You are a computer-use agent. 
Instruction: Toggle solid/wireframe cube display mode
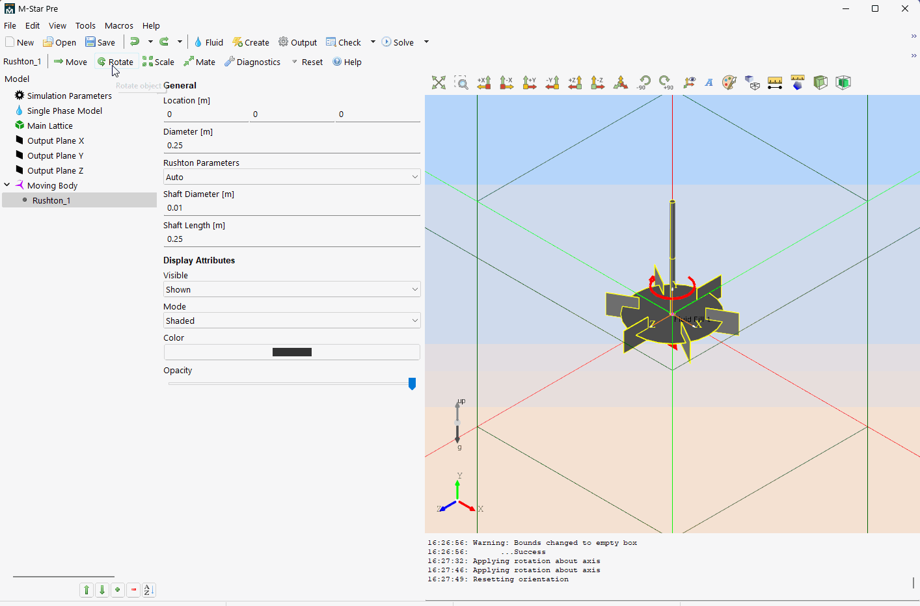(x=753, y=83)
